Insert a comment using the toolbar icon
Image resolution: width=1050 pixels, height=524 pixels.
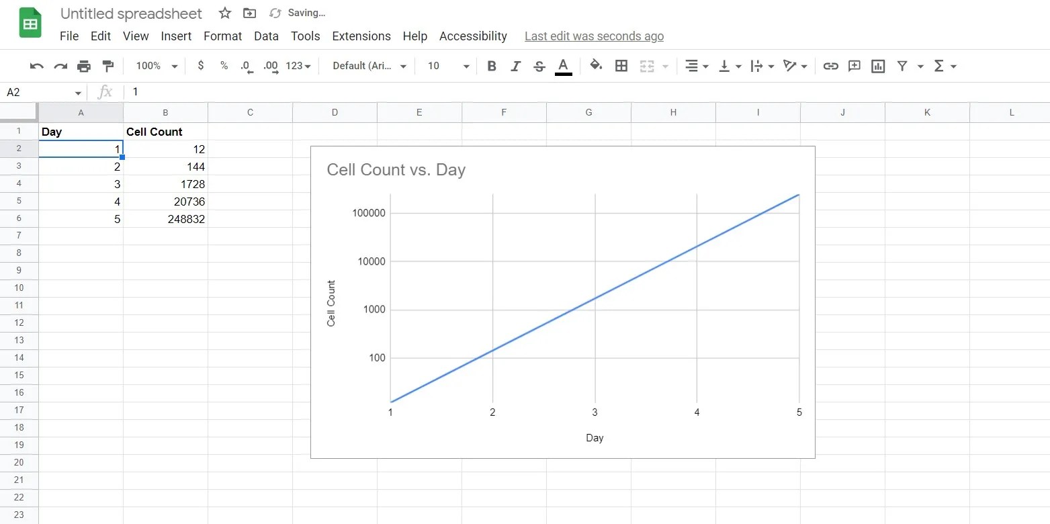pos(854,66)
